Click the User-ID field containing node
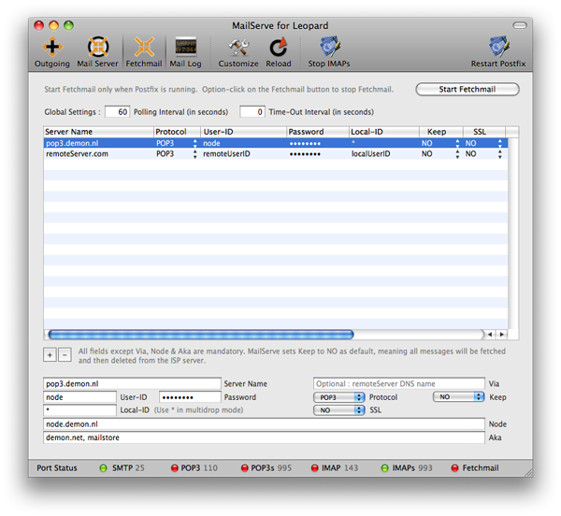The image size is (561, 516). coord(79,397)
